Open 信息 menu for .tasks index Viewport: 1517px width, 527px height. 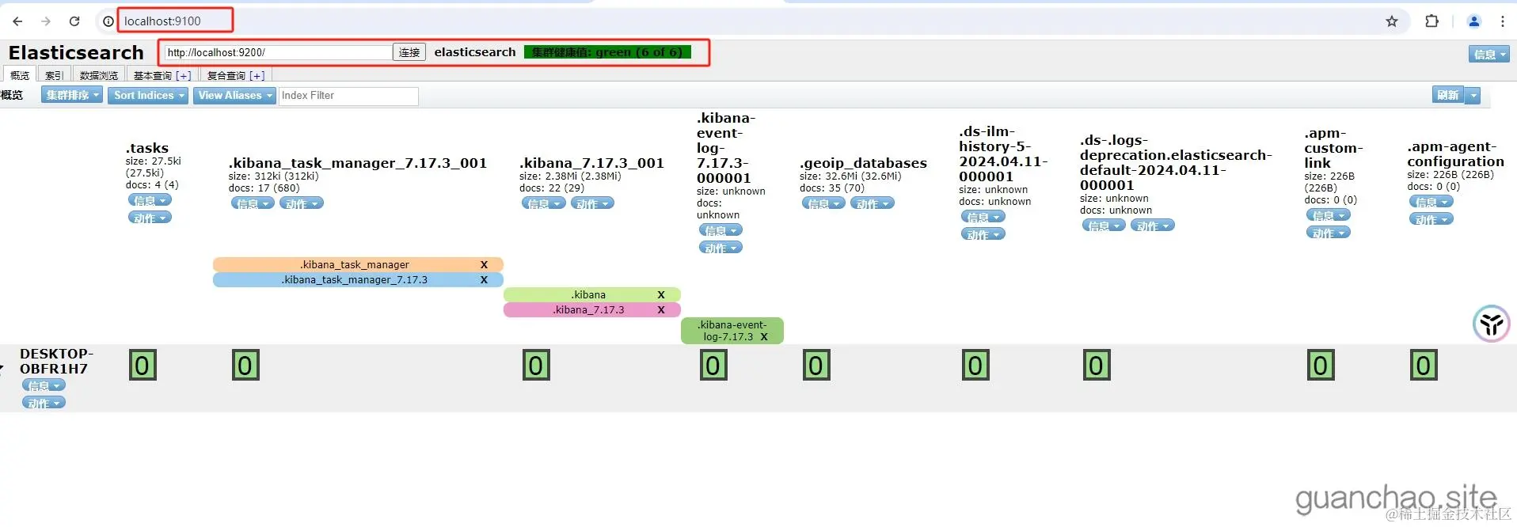tap(150, 200)
